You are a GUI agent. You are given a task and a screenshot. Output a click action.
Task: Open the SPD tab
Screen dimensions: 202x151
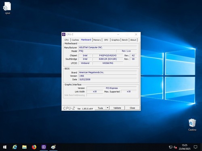(106, 40)
